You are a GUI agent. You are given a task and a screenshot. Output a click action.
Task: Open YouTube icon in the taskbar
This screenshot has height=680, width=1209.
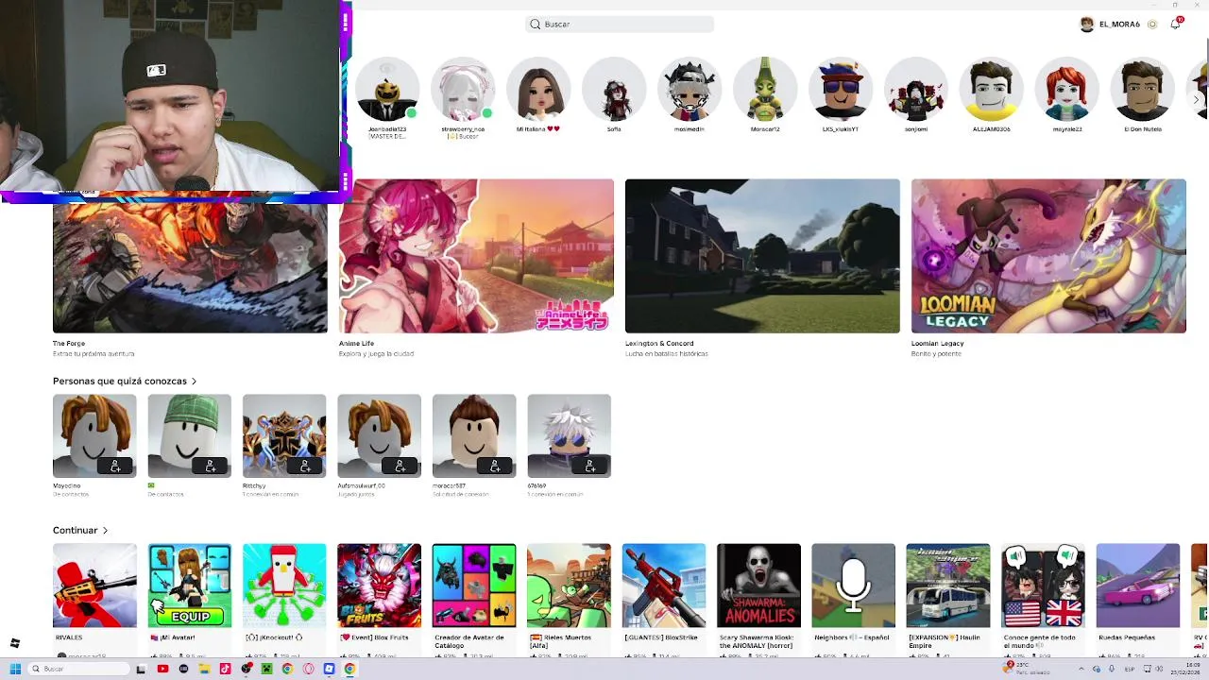(162, 669)
